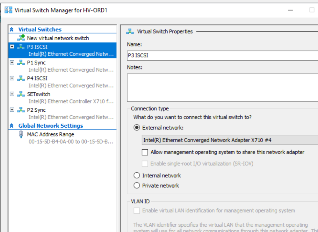Expand the SETswitch tree node
Viewport: 318px width, 232px height.
[x=12, y=94]
